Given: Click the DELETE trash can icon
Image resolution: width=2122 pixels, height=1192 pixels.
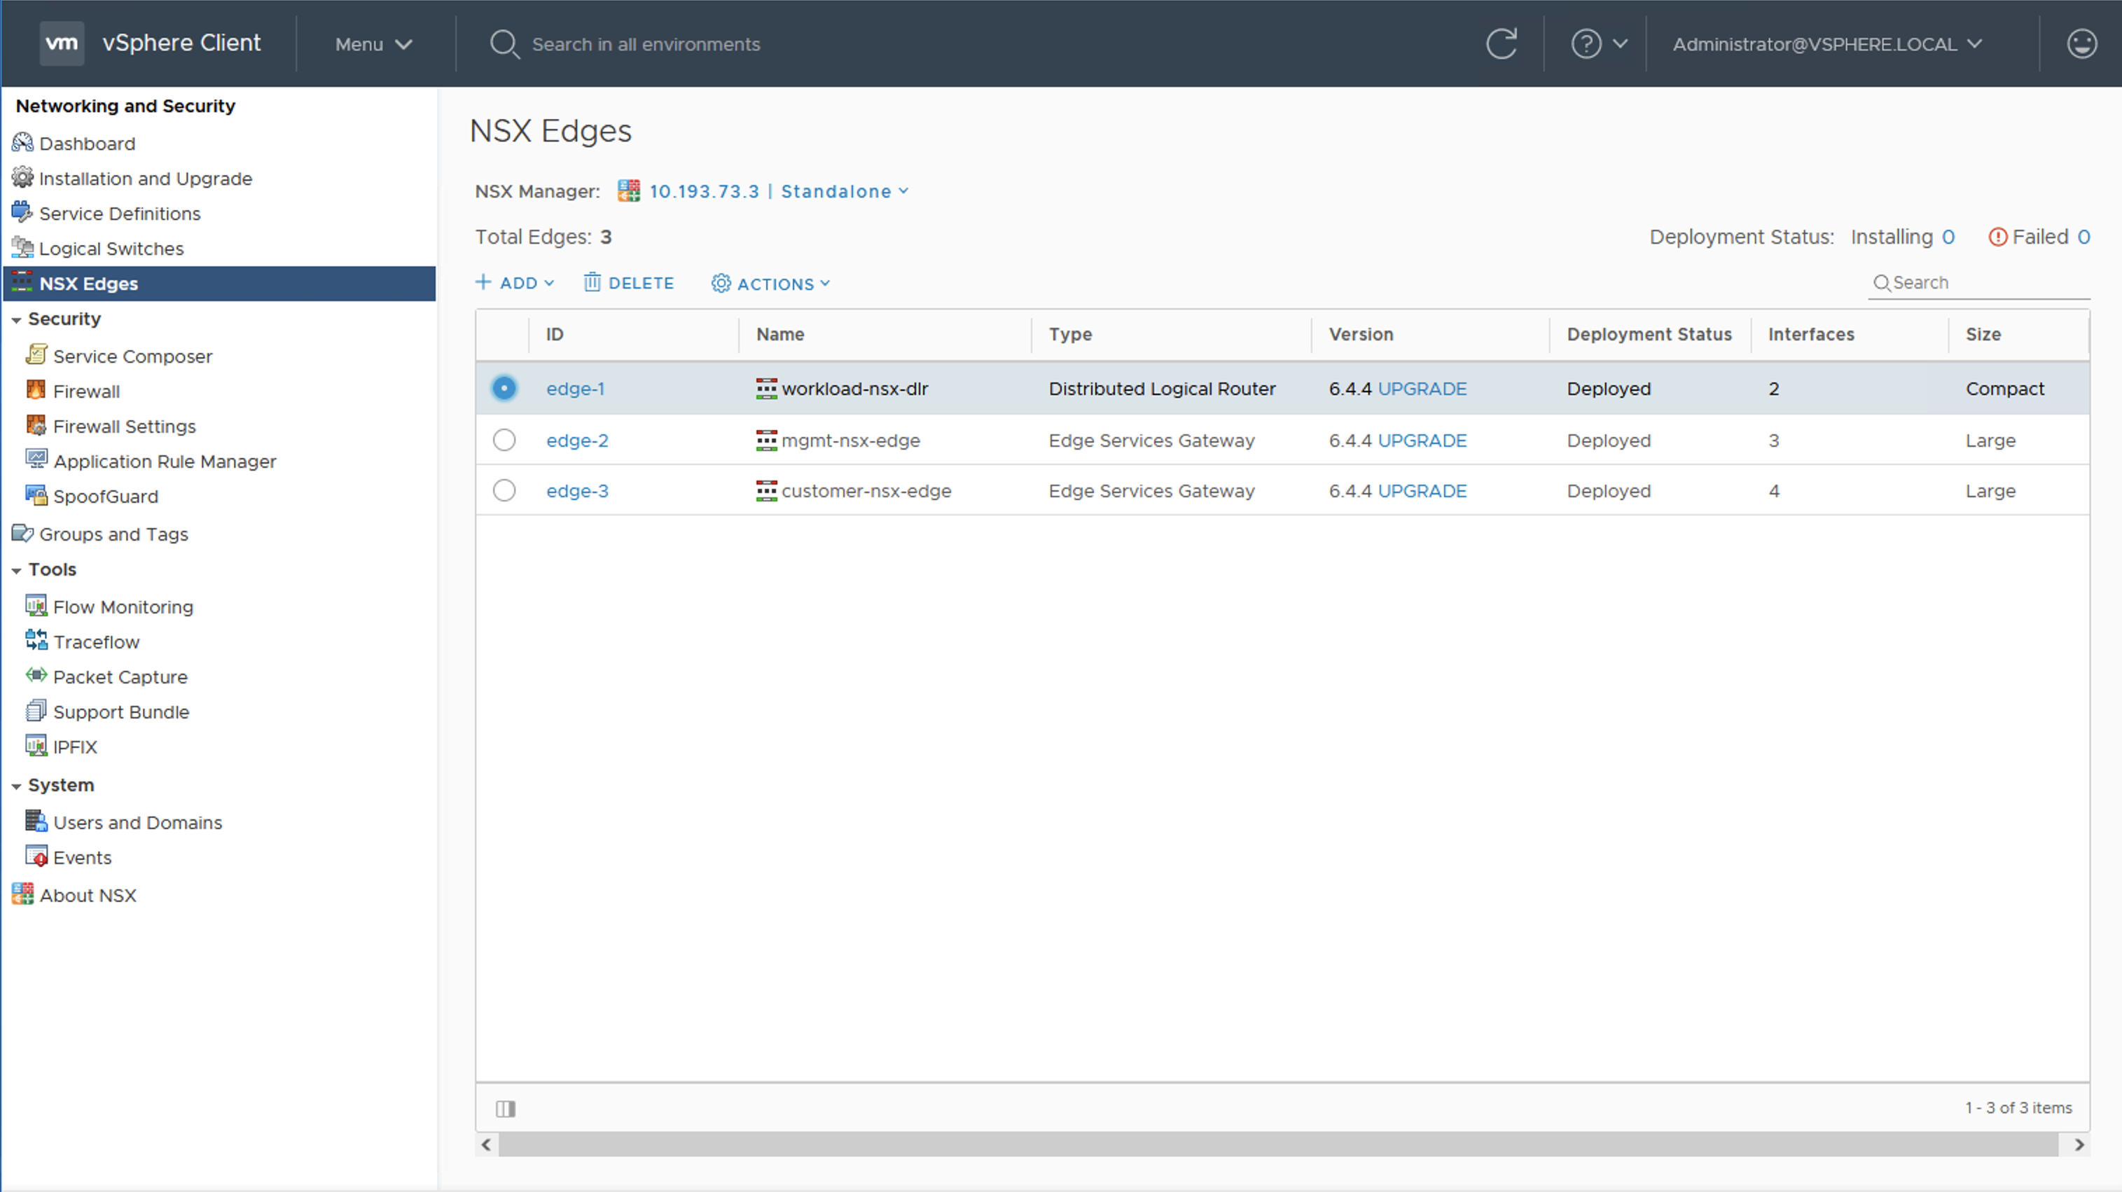Looking at the screenshot, I should [592, 282].
